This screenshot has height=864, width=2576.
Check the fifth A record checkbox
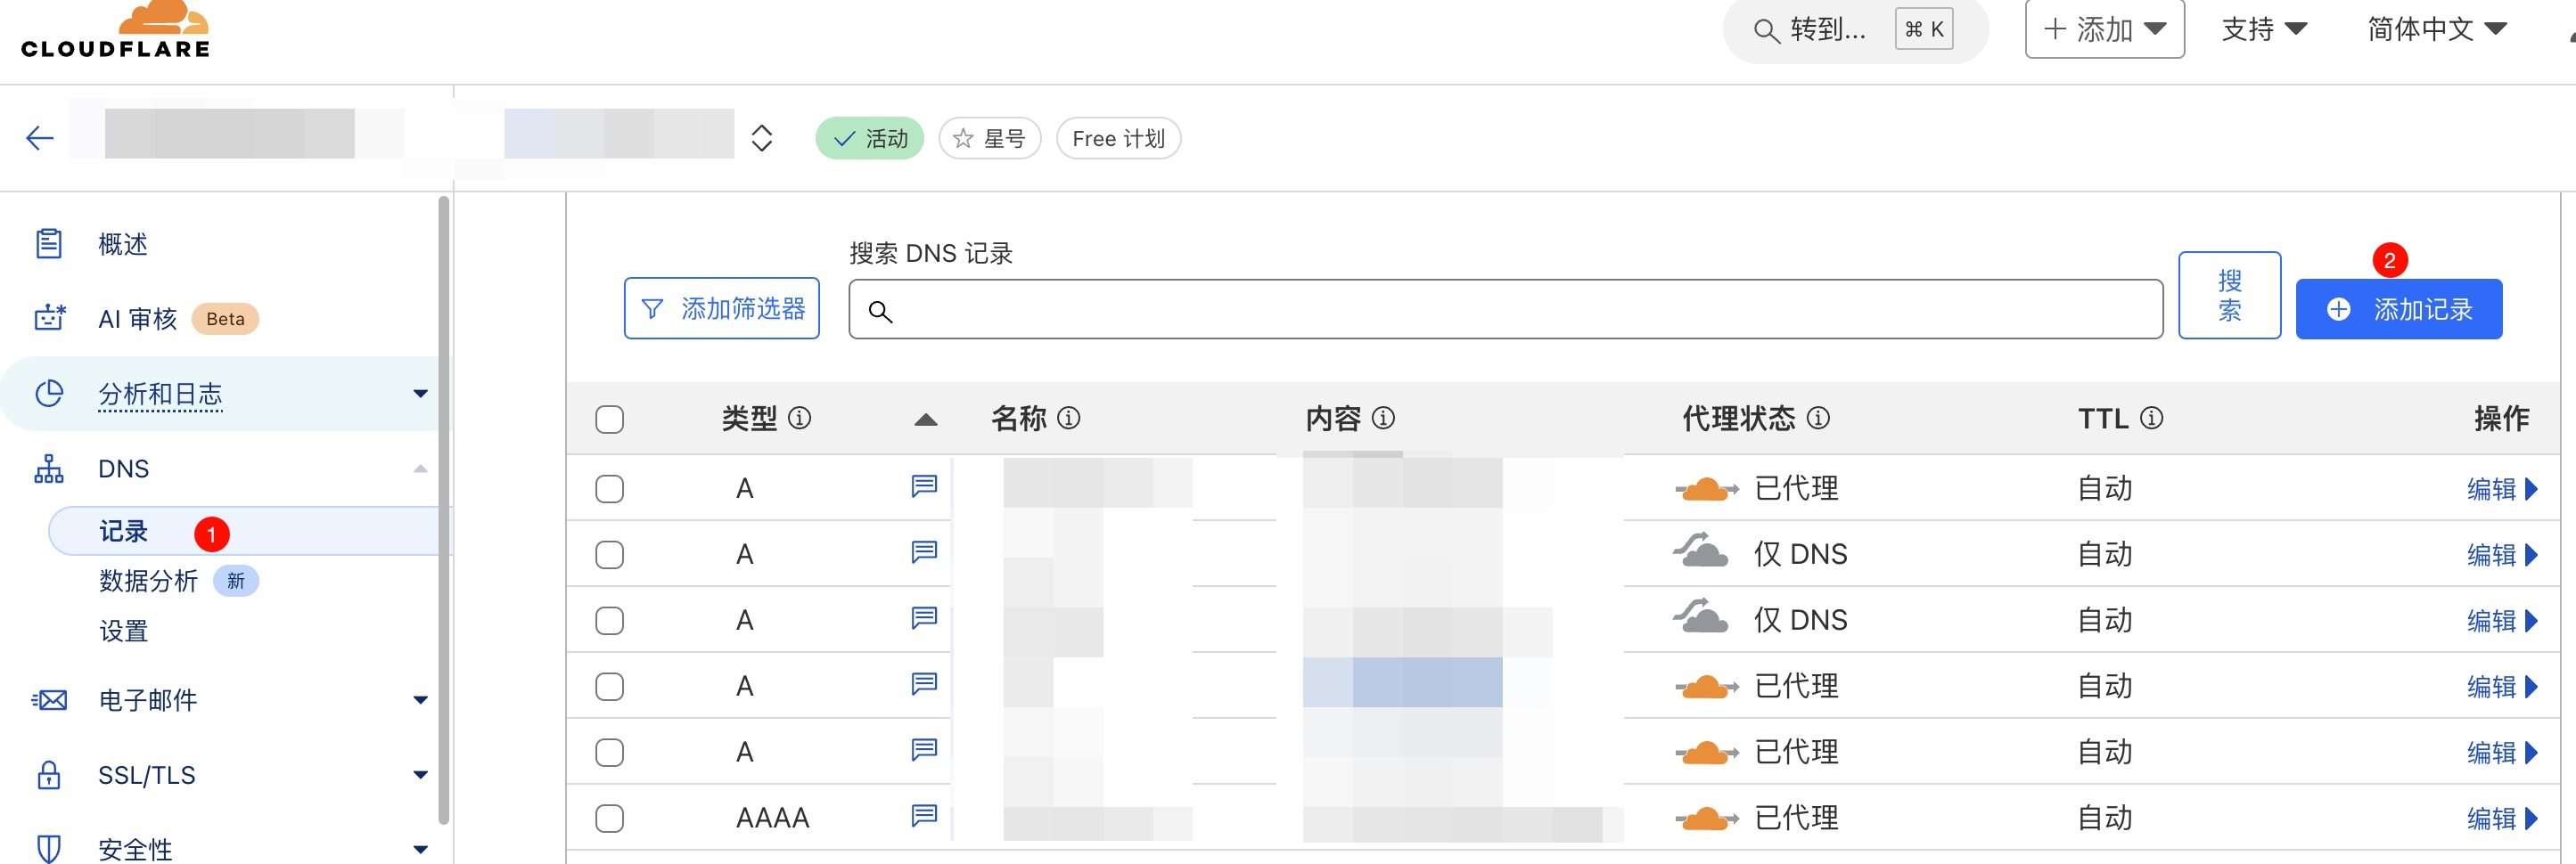[x=609, y=752]
